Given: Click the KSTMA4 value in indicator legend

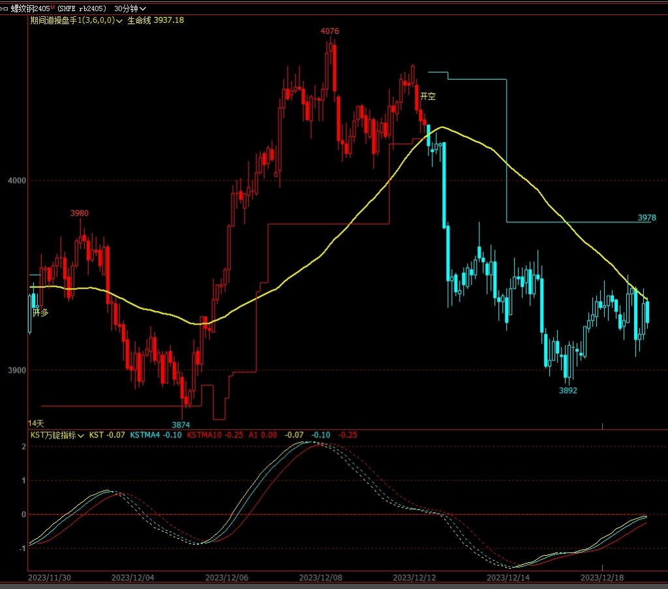Looking at the screenshot, I should [147, 435].
